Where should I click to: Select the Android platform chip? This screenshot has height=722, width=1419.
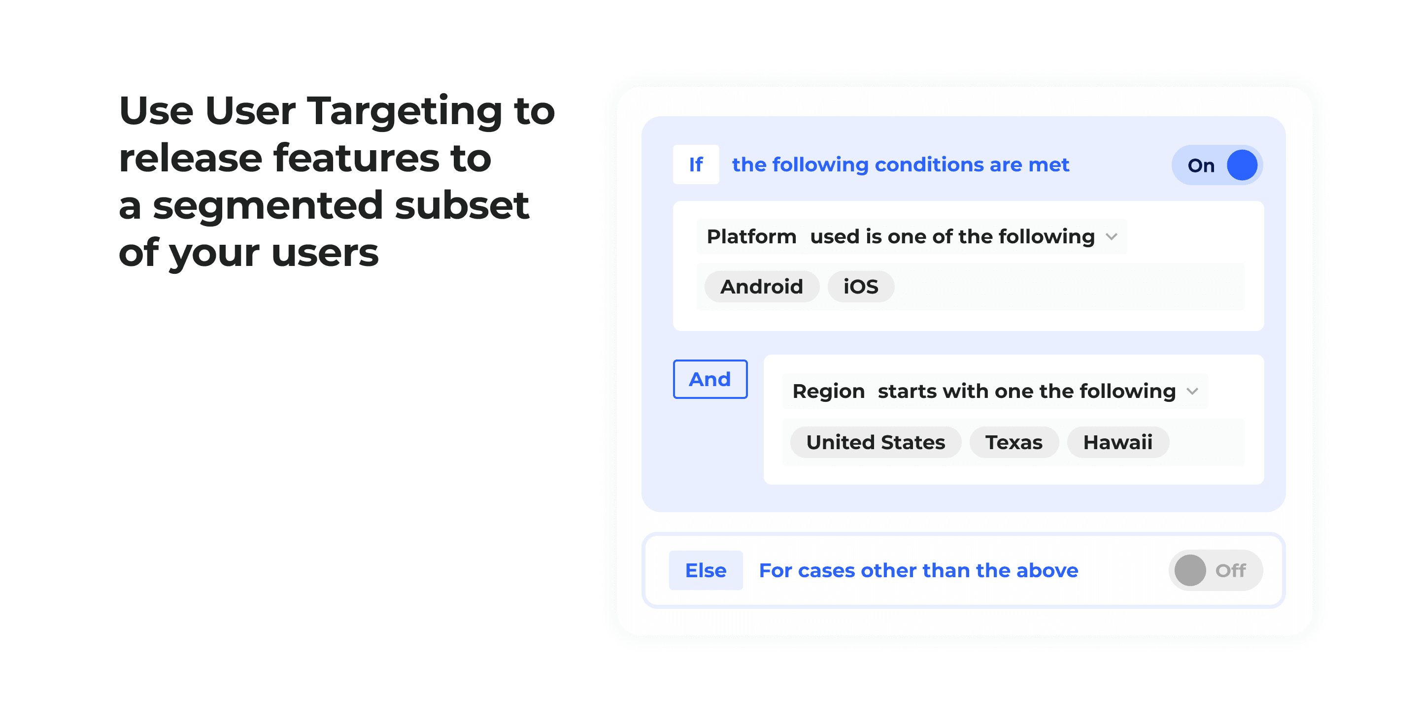(761, 287)
